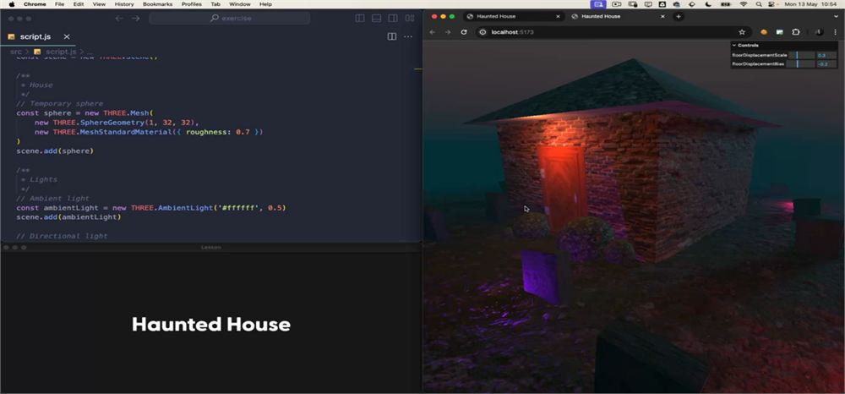
Task: Open a new Chrome tab
Action: (679, 17)
